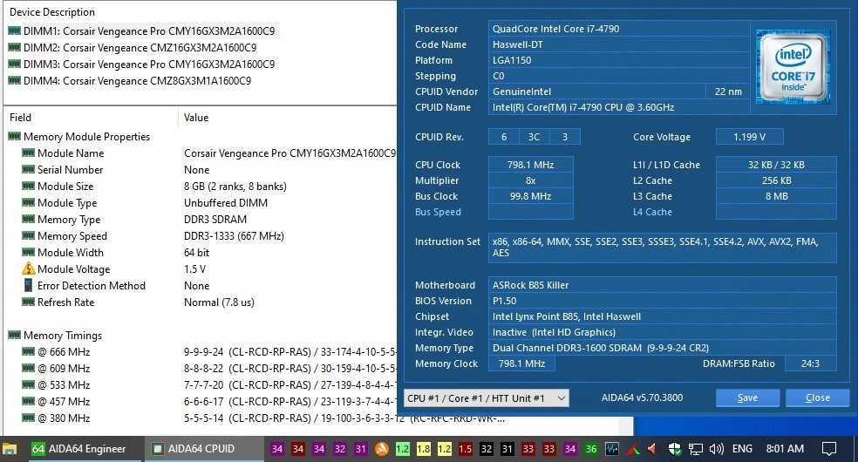Click the memory chip icon beside DIMM4

pyautogui.click(x=14, y=80)
